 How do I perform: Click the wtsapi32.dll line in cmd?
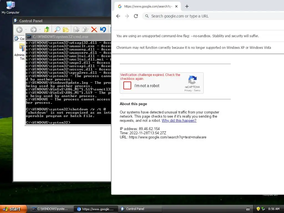pos(68,43)
